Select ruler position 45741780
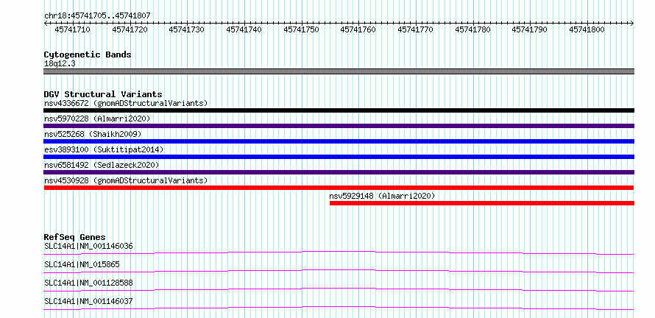 (472, 29)
